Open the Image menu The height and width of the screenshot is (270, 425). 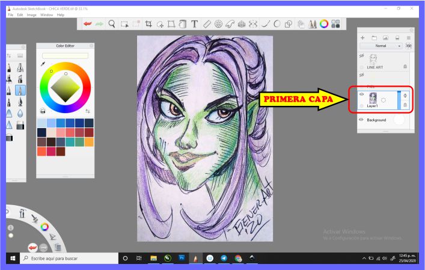pos(32,15)
